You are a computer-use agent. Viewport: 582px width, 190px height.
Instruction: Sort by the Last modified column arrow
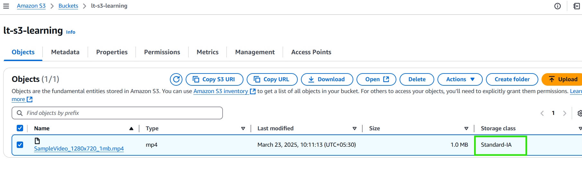[x=355, y=128]
